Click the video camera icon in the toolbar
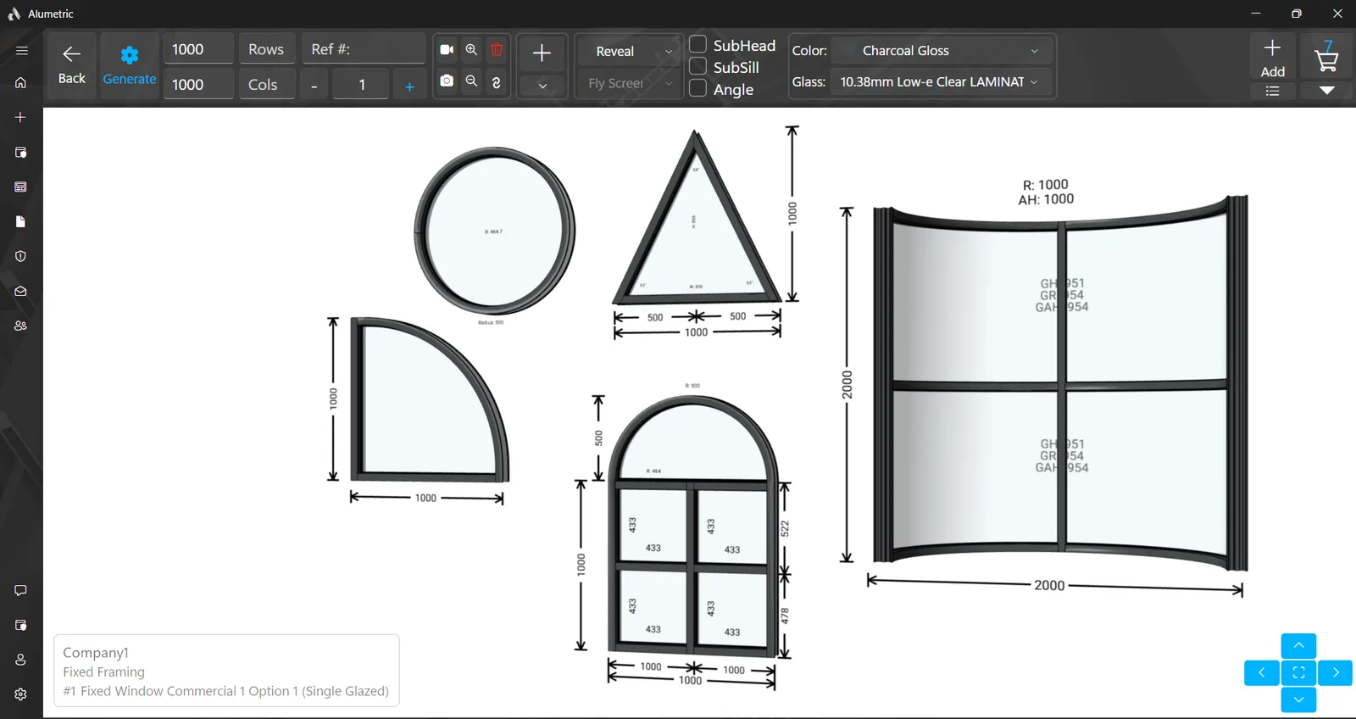The width and height of the screenshot is (1356, 719). point(447,50)
